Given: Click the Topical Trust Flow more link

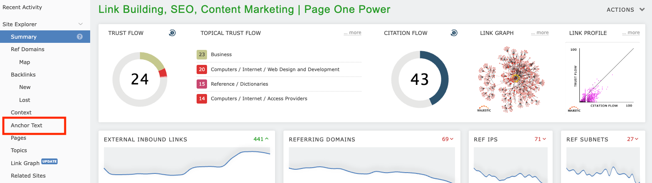Looking at the screenshot, I should coord(352,32).
